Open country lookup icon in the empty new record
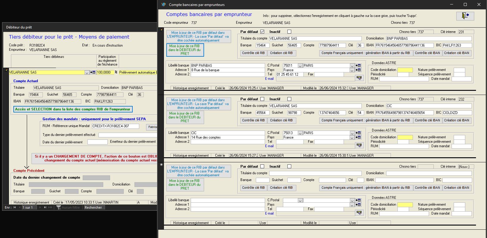Image resolution: width=487 pixels, height=238 pixels. (x=358, y=205)
